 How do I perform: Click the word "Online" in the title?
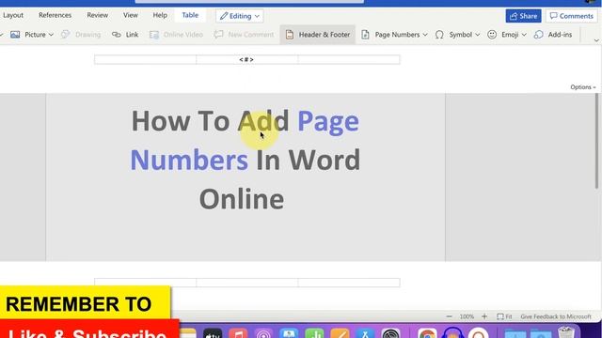click(242, 199)
